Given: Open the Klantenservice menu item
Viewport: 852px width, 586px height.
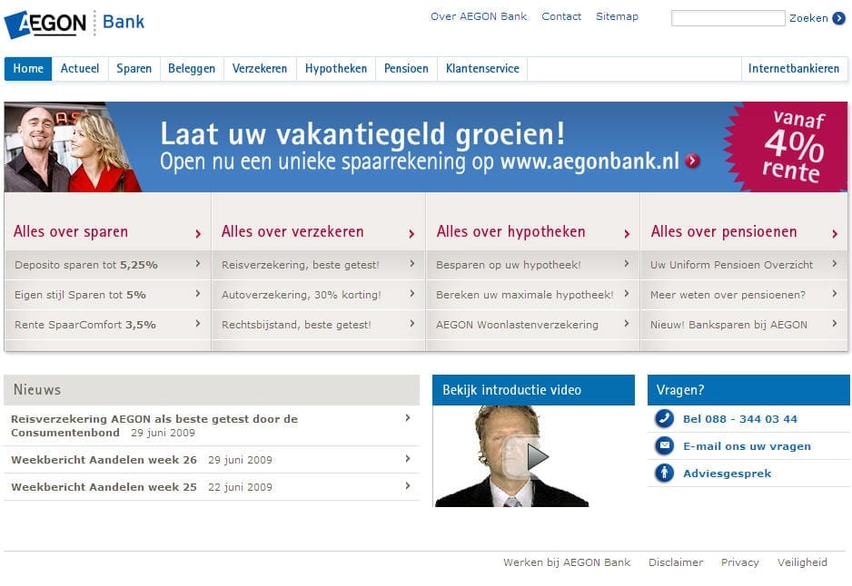Looking at the screenshot, I should click(482, 68).
